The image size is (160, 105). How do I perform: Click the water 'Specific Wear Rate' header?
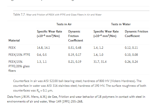106,34
